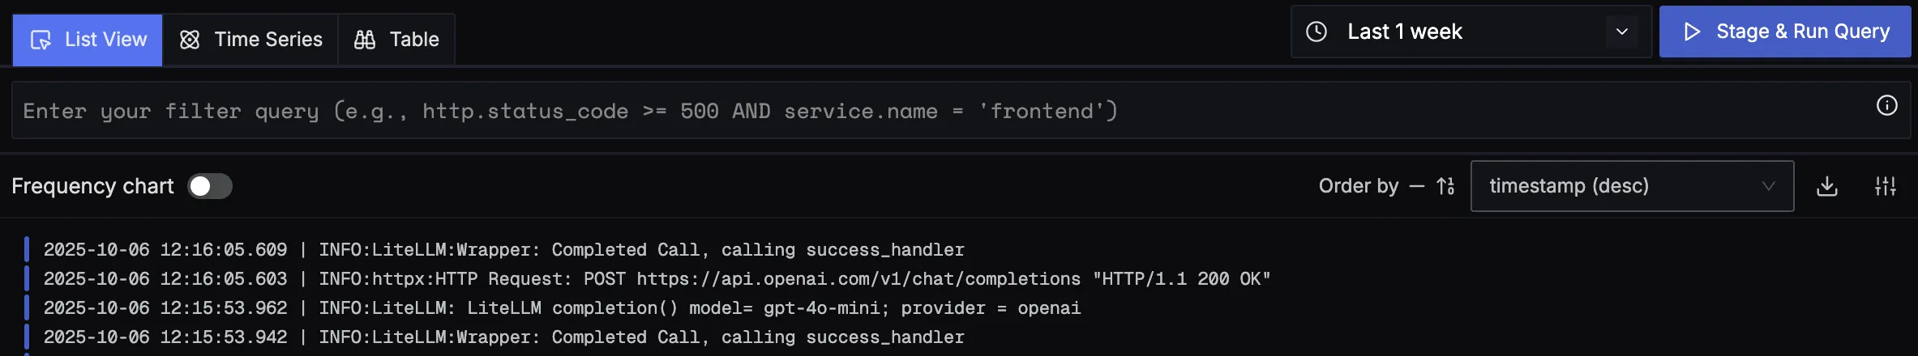Screen dimensions: 1918x356
Task: Click the info icon in filter bar
Action: [1886, 106]
